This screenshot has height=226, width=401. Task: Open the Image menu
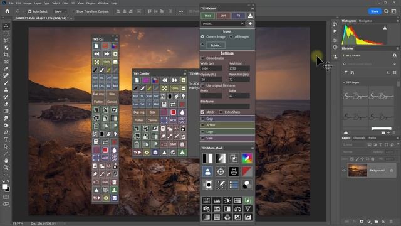(28, 3)
